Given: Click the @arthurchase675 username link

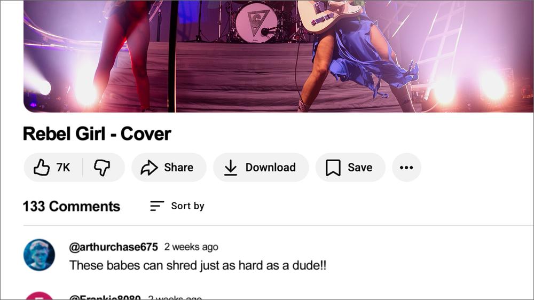Looking at the screenshot, I should 113,247.
